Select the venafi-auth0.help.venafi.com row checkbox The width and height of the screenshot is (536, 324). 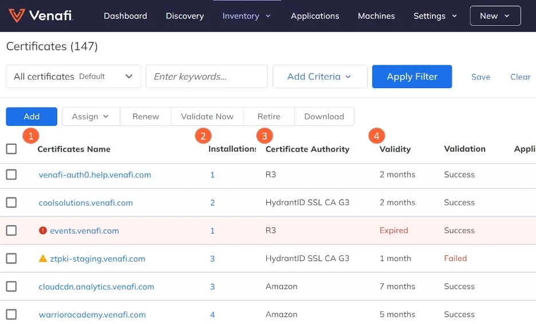[11, 174]
